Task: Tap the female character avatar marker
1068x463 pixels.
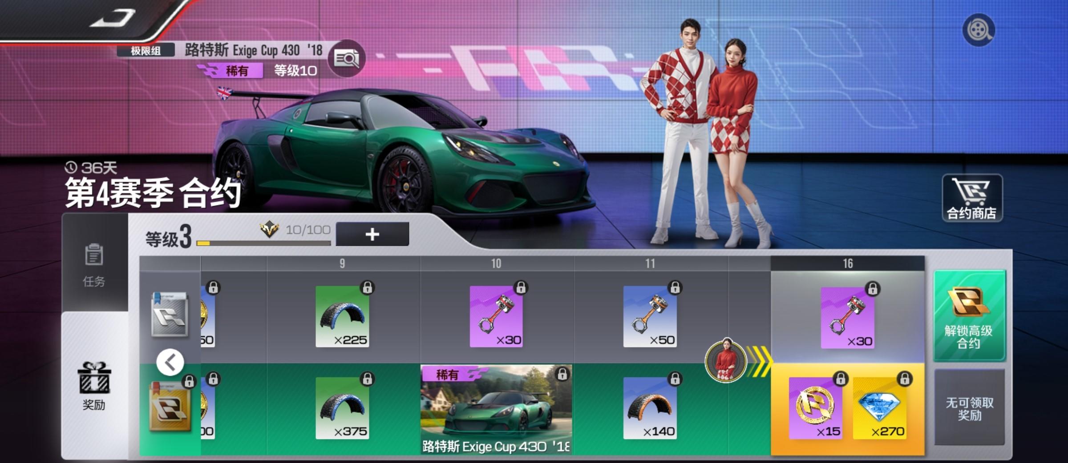Action: pos(726,360)
